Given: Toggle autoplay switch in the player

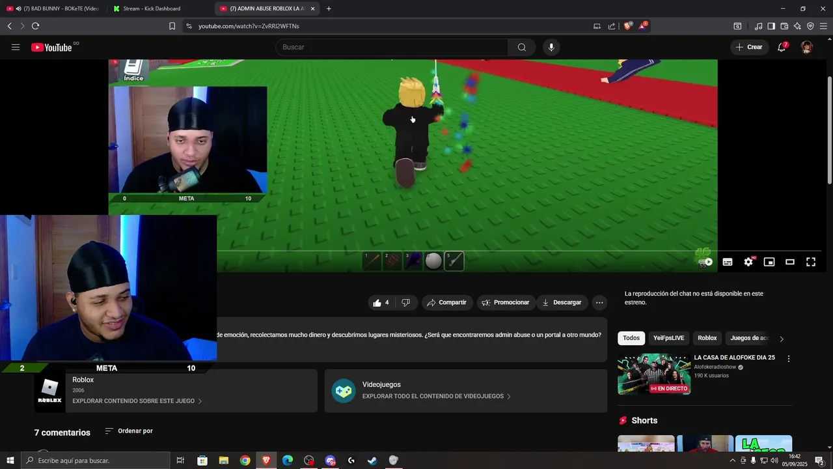Looking at the screenshot, I should 705,262.
